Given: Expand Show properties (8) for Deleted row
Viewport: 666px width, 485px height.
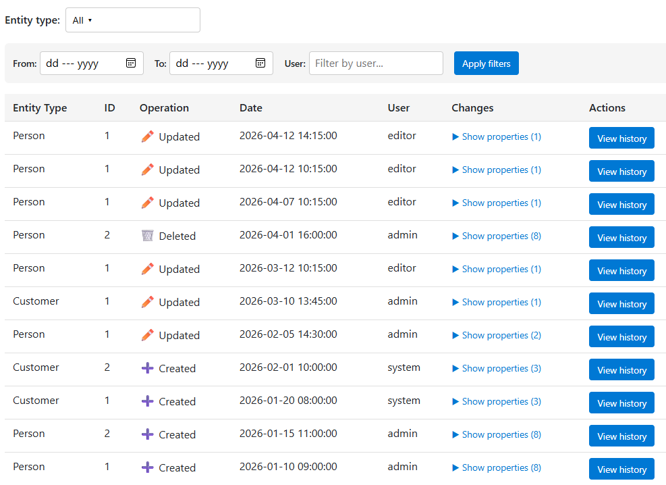Looking at the screenshot, I should click(x=497, y=236).
